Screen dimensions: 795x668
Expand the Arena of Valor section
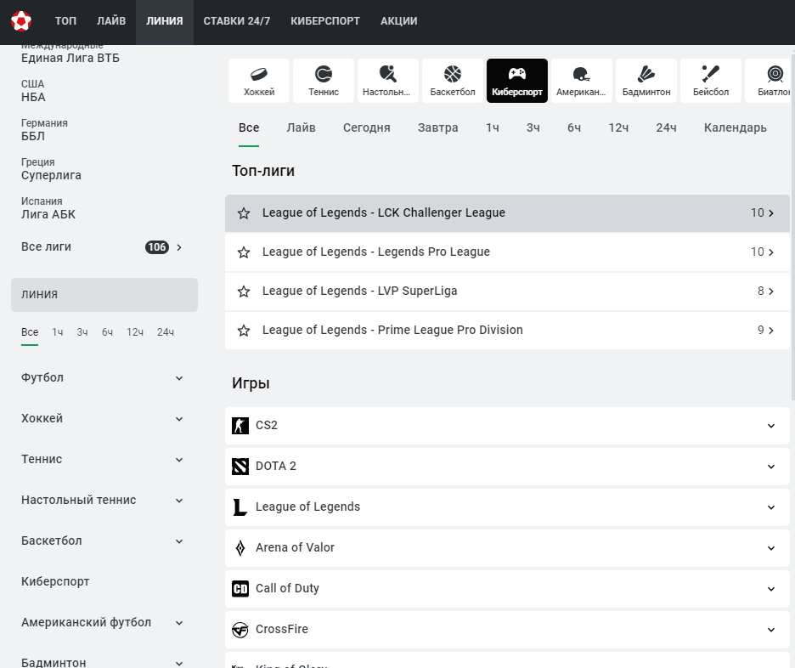tap(770, 548)
